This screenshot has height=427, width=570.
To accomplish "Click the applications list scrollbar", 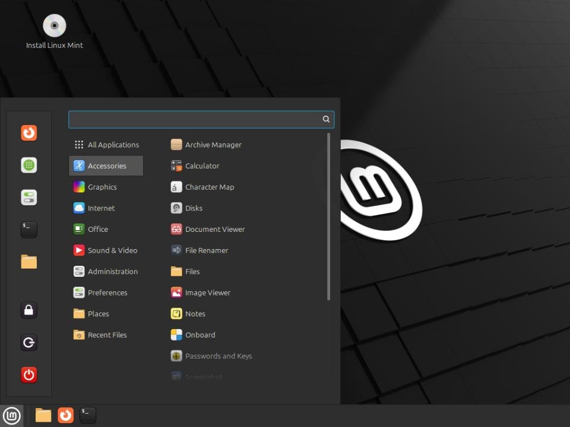I will [x=328, y=216].
